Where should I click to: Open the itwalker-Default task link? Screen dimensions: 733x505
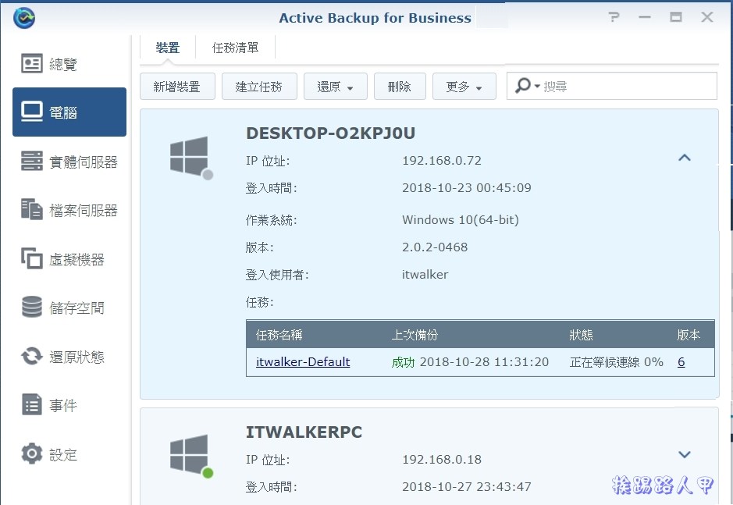[303, 362]
